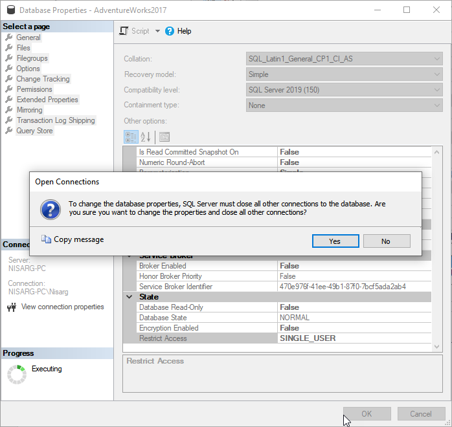This screenshot has width=452, height=427.
Task: Click the connection properties plug icon
Action: pyautogui.click(x=12, y=307)
